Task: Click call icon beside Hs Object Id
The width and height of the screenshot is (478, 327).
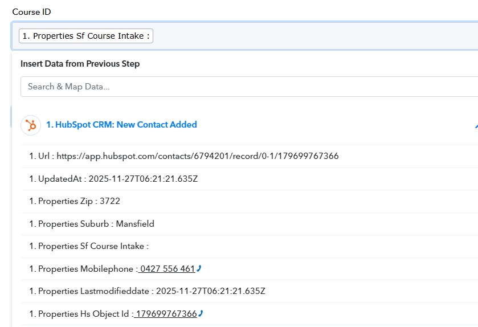Action: pos(201,313)
